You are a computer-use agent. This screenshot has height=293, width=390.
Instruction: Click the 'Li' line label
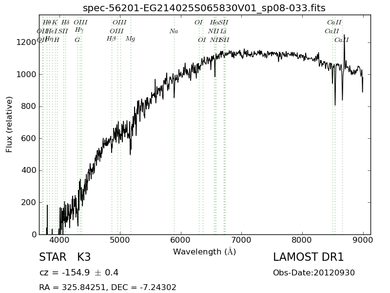(x=223, y=31)
